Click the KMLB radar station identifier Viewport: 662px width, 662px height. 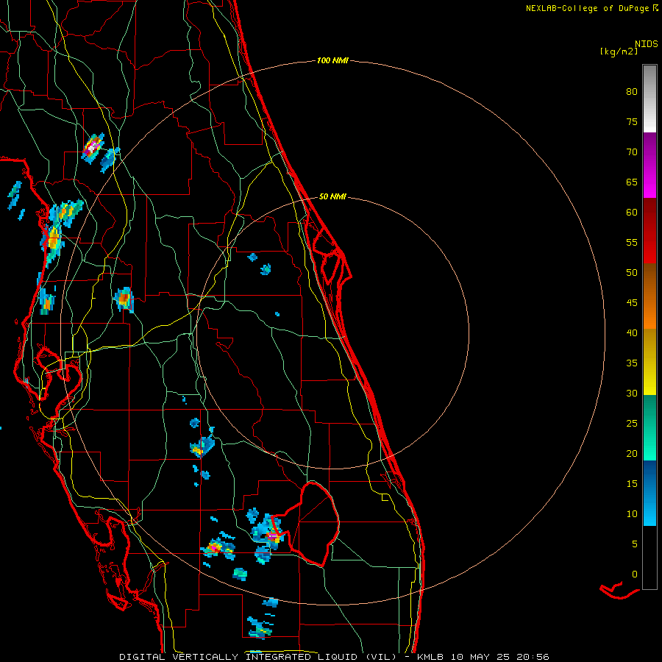(x=430, y=657)
